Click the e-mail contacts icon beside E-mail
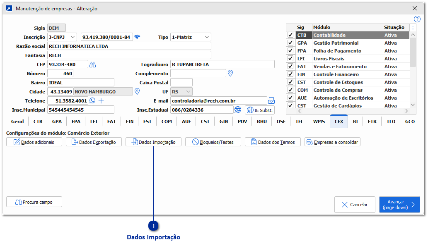 [271, 100]
